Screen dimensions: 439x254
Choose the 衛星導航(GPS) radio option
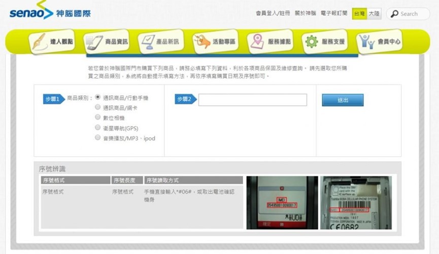(98, 127)
